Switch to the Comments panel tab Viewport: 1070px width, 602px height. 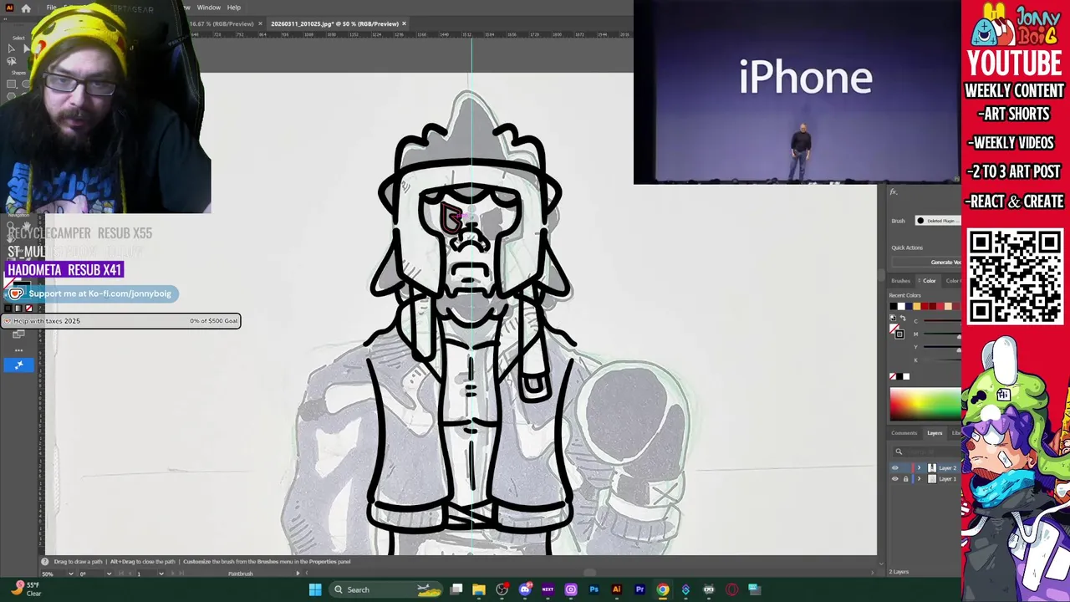(x=904, y=433)
